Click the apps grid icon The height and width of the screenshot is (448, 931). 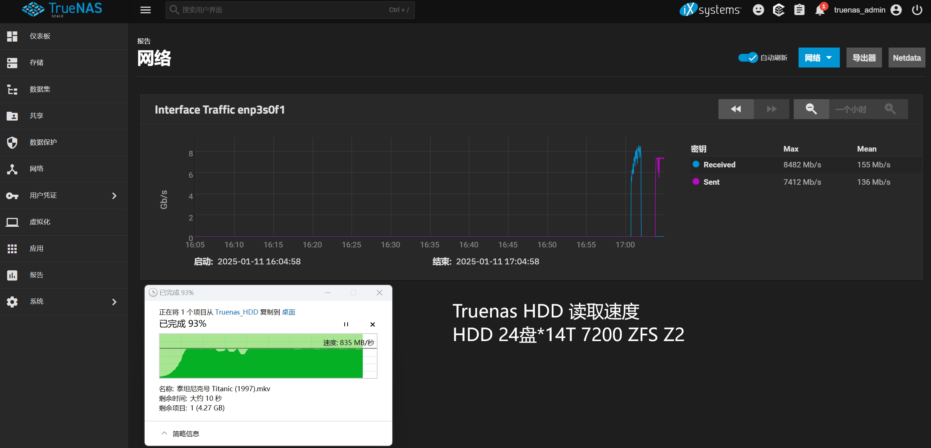pos(12,249)
